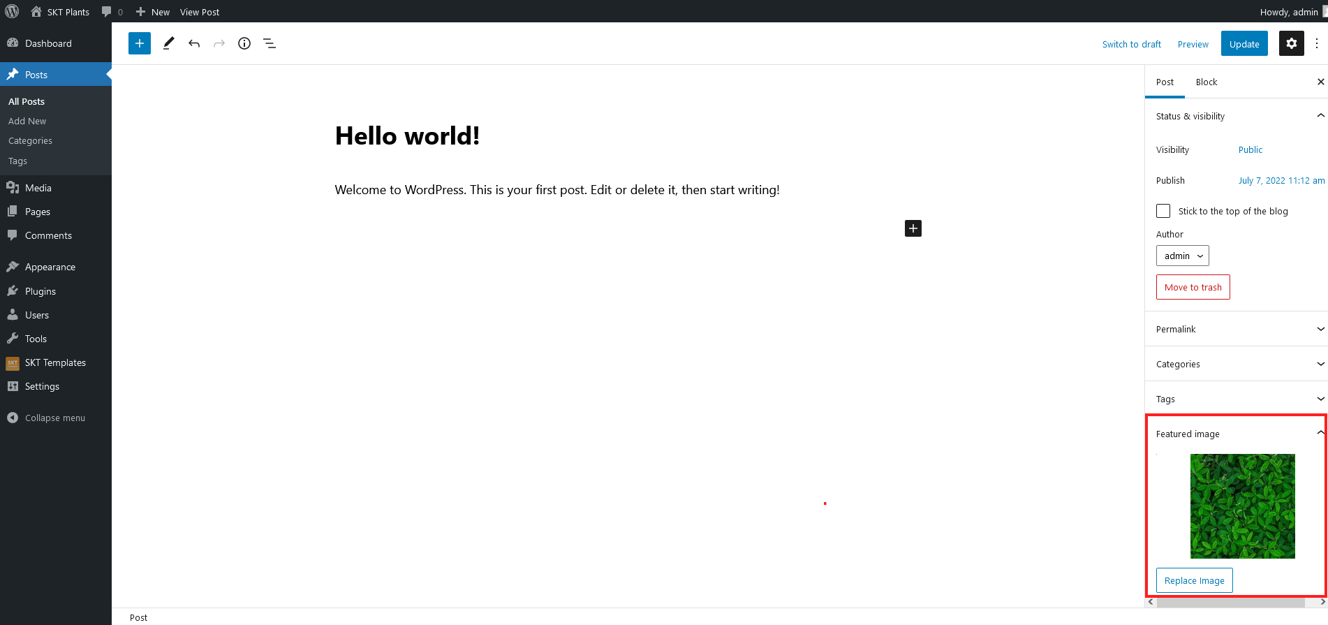Click the Hello world! post title
This screenshot has height=625, width=1328.
(x=408, y=136)
